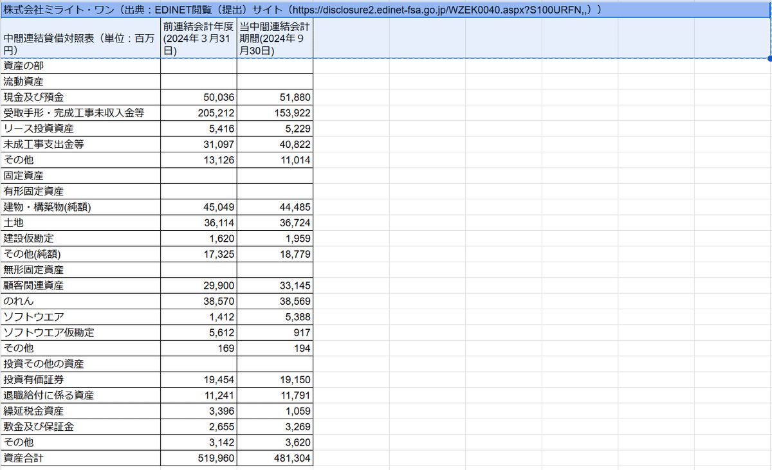Click the 有形固定資産 heading cell
The width and height of the screenshot is (772, 470).
coord(81,191)
